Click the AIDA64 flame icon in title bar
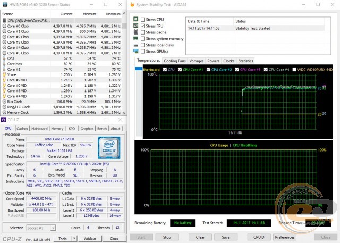This screenshot has width=340, height=243. click(x=132, y=5)
